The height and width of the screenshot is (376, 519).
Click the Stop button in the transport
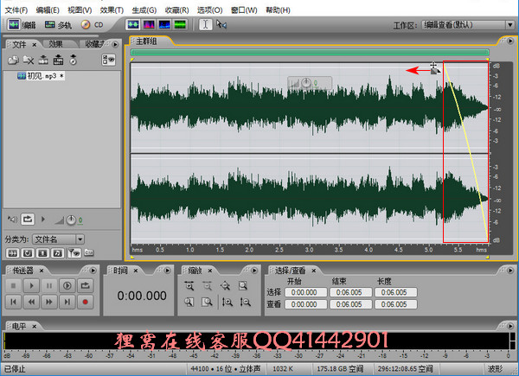tap(14, 285)
